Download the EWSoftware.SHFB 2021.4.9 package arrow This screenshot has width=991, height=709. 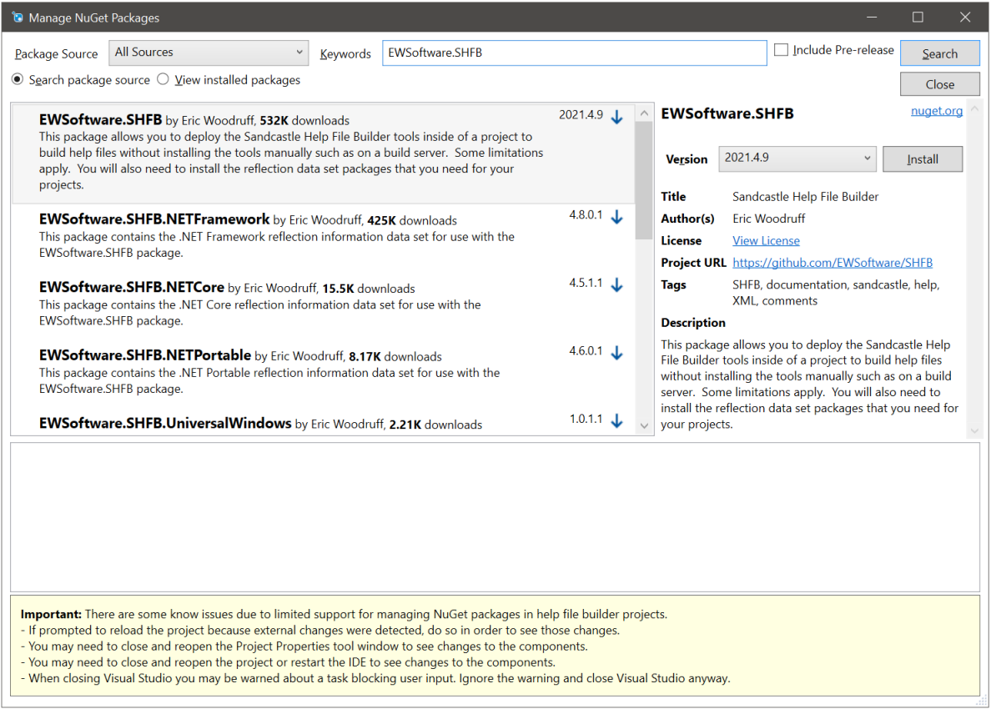(616, 117)
